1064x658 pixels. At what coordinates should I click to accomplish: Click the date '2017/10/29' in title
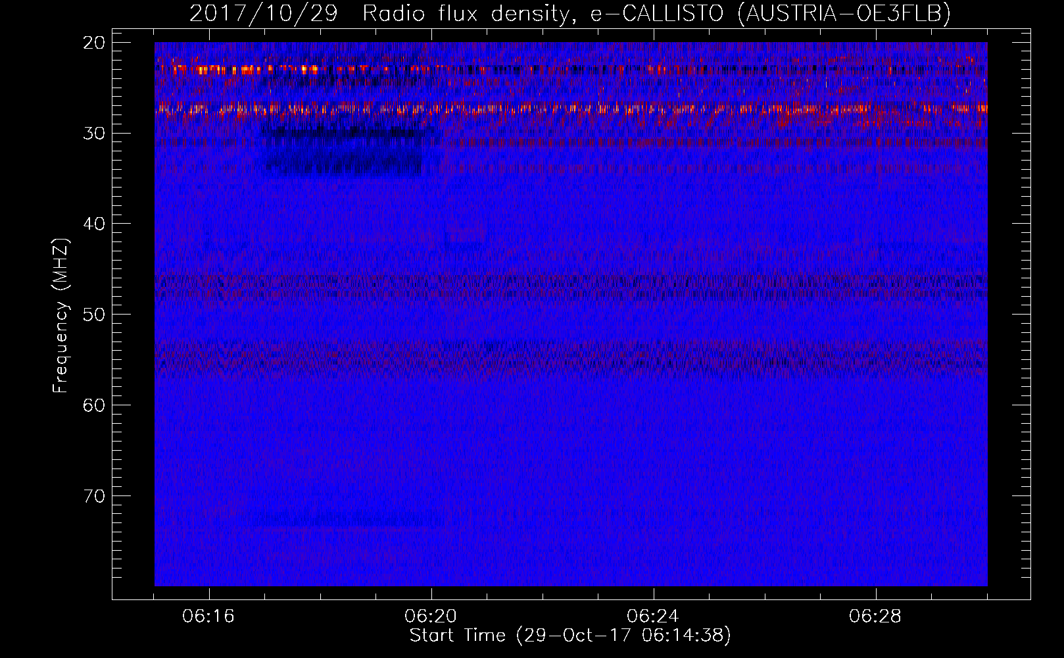tap(263, 13)
